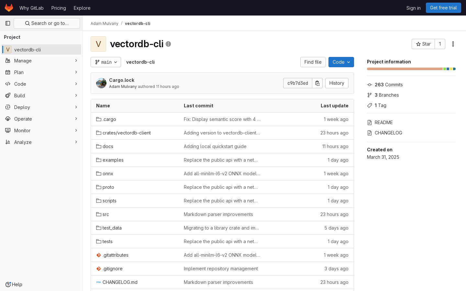Screen dimensions: 466x291
Task: Open the blue Code dropdown button
Action: tap(341, 62)
